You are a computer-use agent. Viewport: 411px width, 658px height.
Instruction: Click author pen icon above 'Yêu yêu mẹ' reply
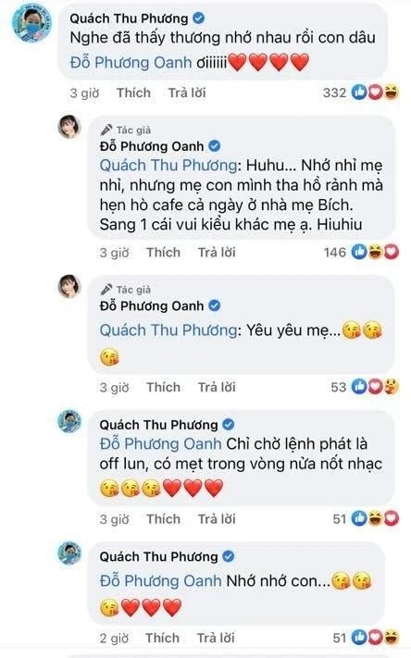[x=106, y=289]
